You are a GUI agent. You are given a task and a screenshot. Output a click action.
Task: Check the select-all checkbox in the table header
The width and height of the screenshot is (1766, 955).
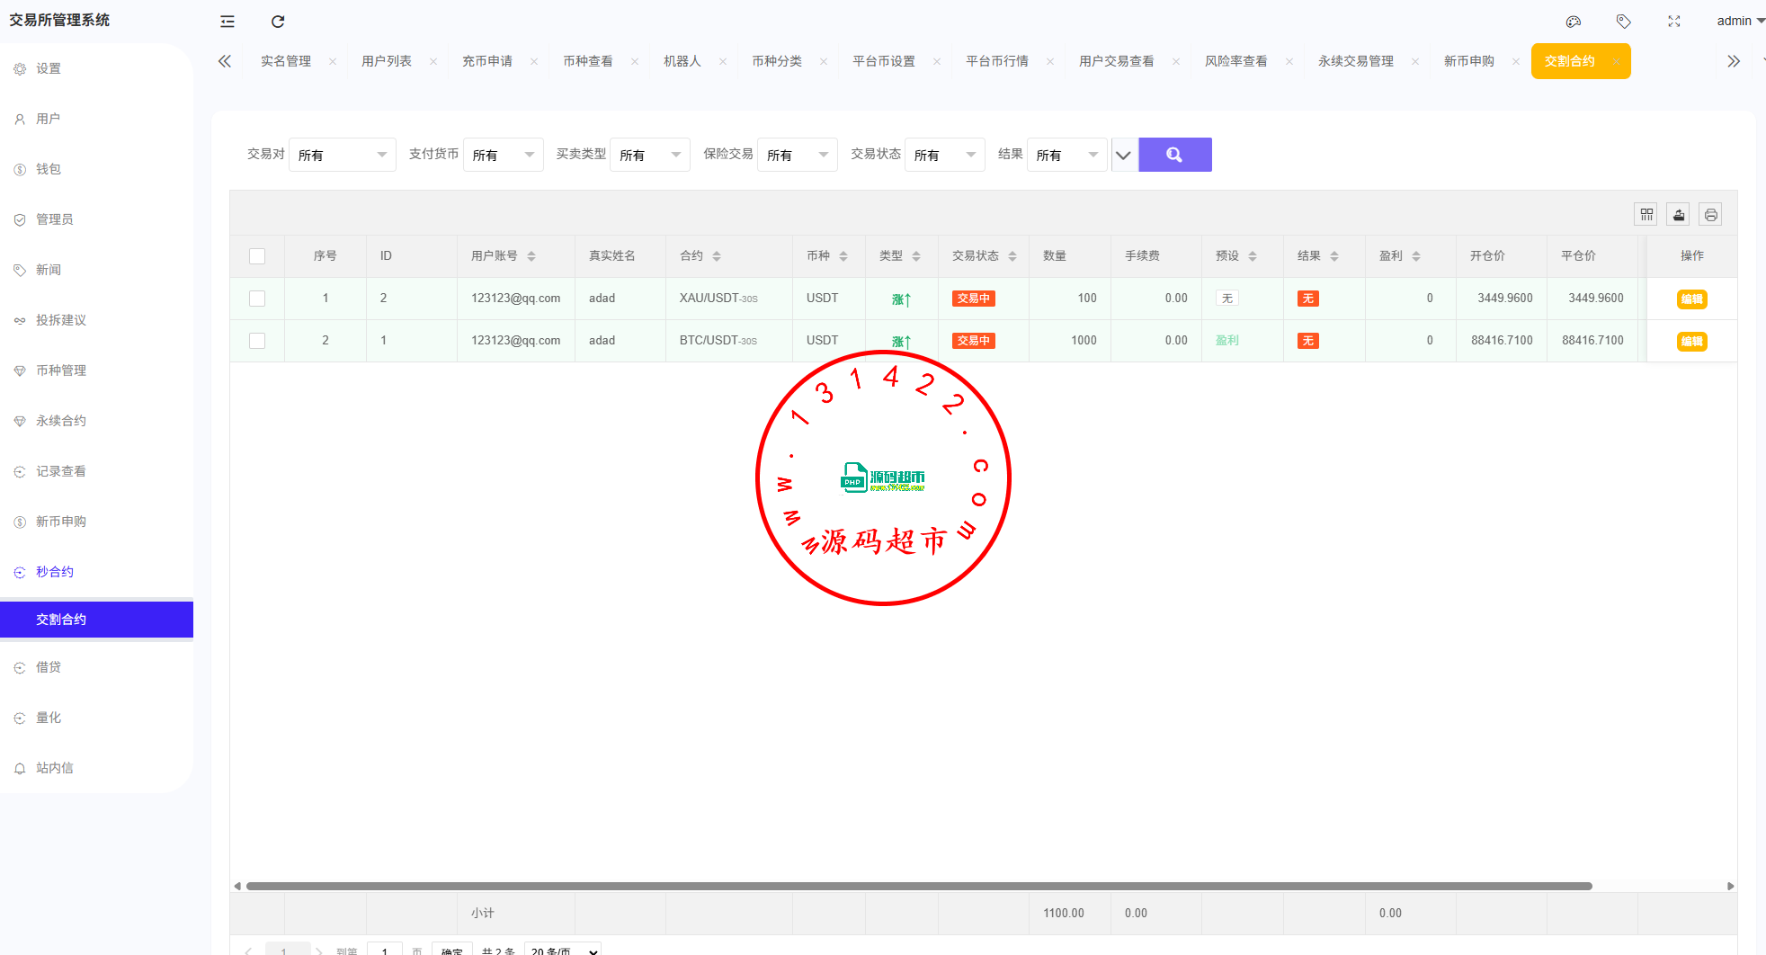tap(257, 256)
